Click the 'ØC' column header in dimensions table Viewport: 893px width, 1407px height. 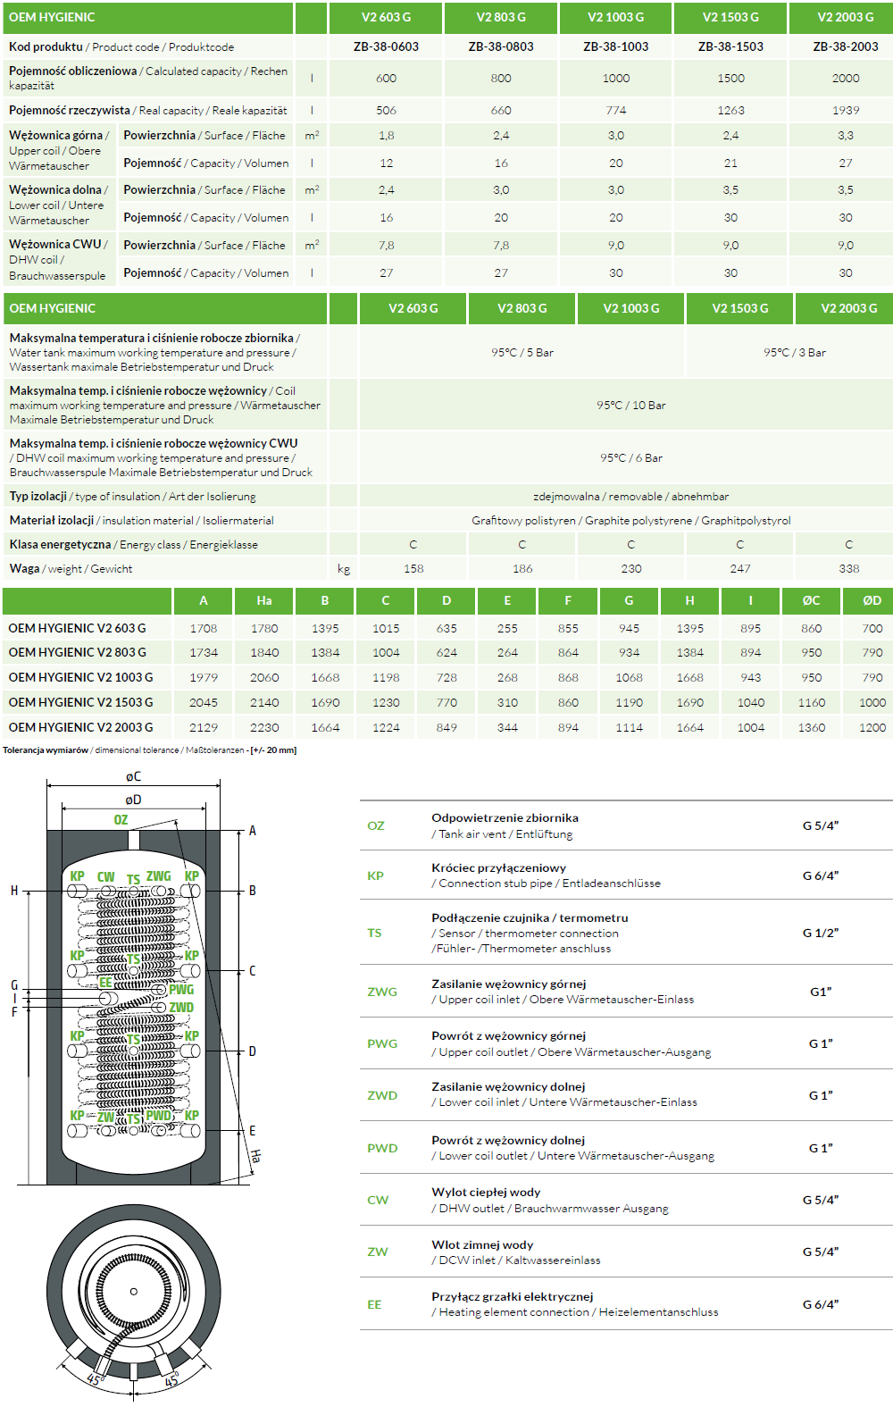coord(811,600)
